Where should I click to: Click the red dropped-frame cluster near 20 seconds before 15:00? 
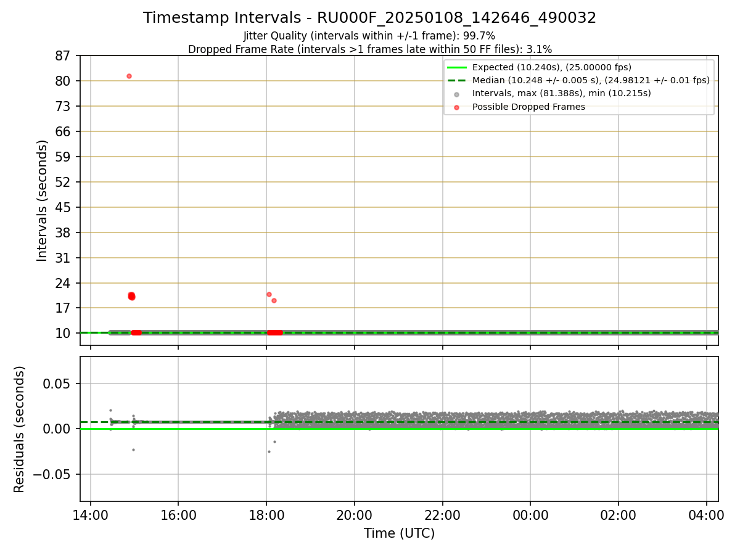131,296
